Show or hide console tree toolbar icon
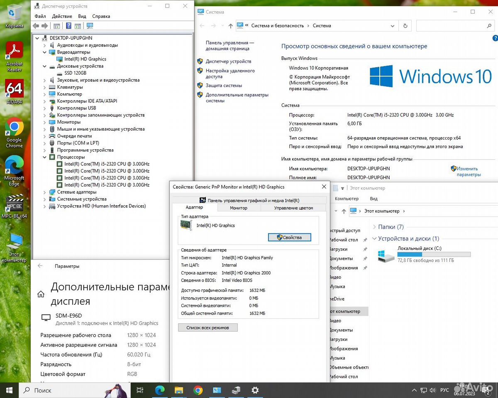This screenshot has width=498, height=398. click(57, 26)
